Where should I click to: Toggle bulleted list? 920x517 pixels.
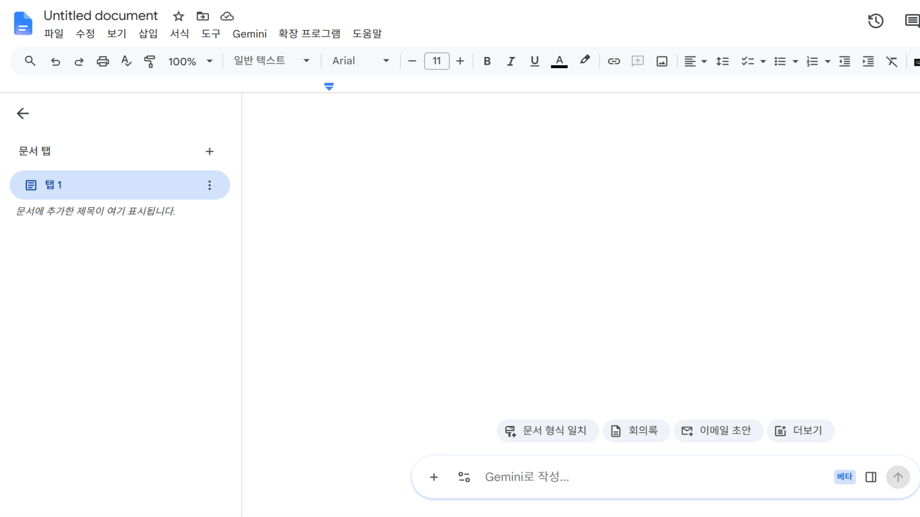(x=780, y=61)
